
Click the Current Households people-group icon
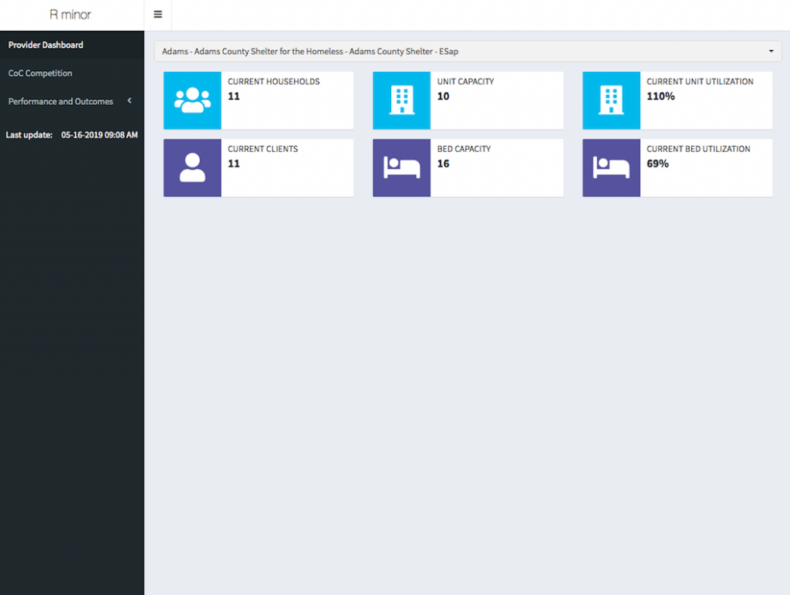coord(192,100)
